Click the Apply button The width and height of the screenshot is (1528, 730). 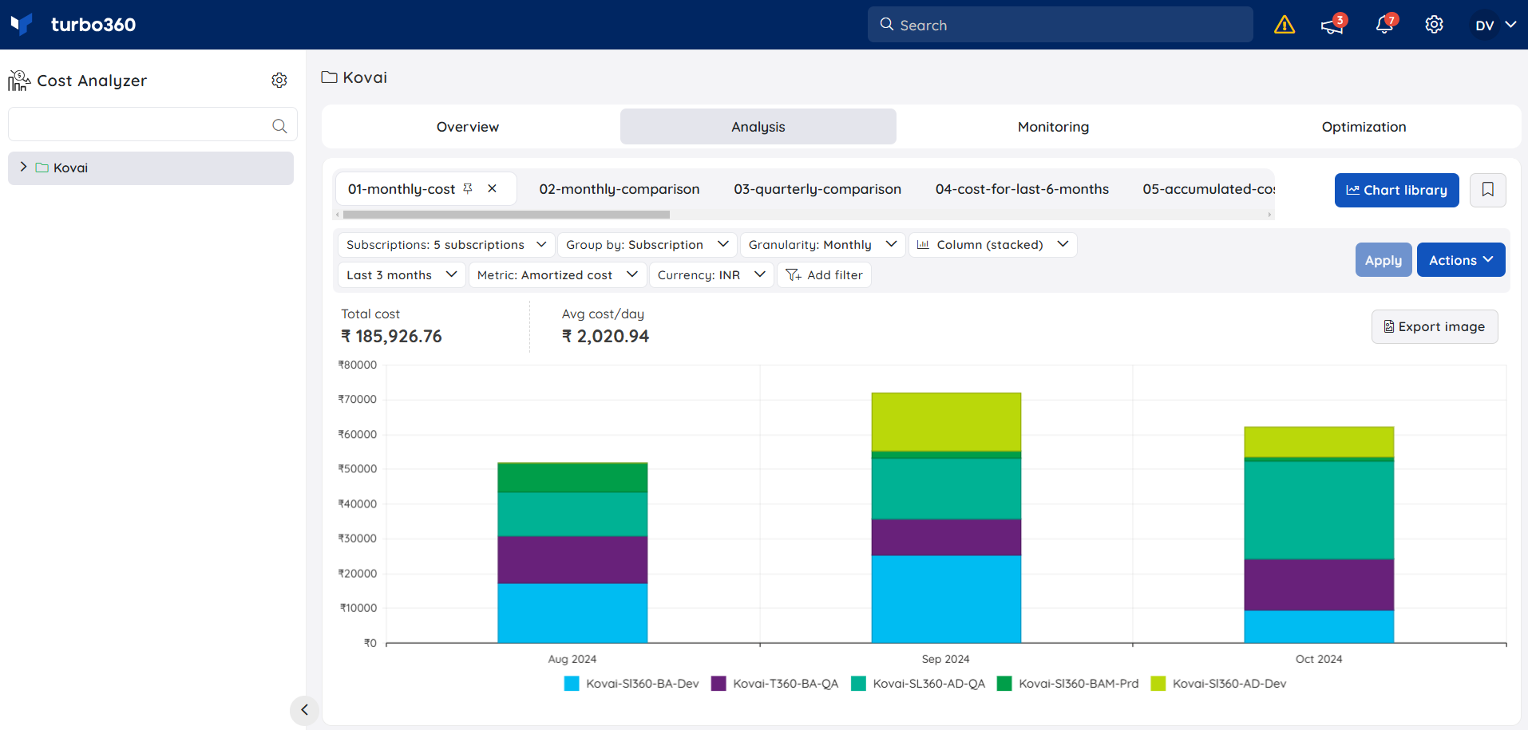[1383, 260]
